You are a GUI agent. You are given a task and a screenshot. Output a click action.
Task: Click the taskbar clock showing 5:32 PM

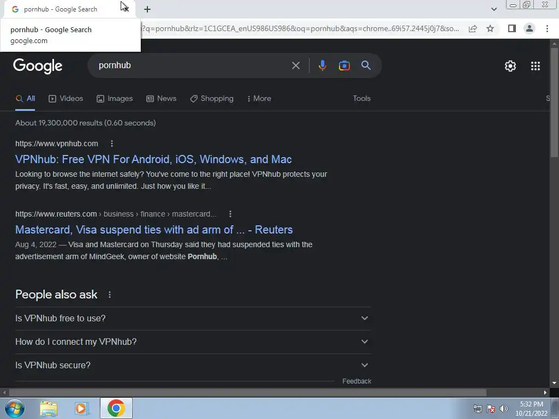(531, 409)
